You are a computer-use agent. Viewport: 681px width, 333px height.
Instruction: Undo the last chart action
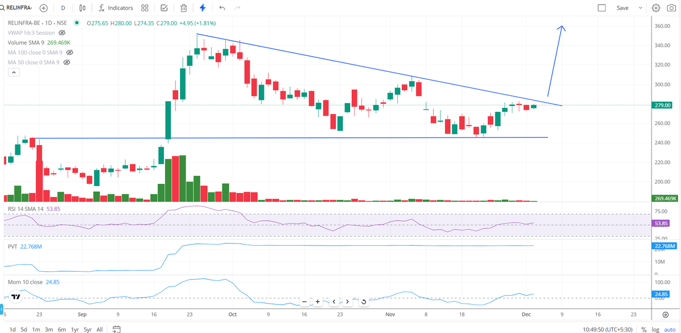coord(222,8)
